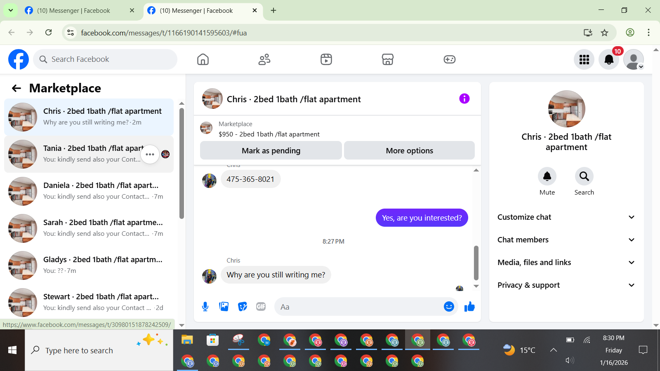The width and height of the screenshot is (660, 371).
Task: Send a voice clip with microphone icon
Action: pyautogui.click(x=205, y=307)
